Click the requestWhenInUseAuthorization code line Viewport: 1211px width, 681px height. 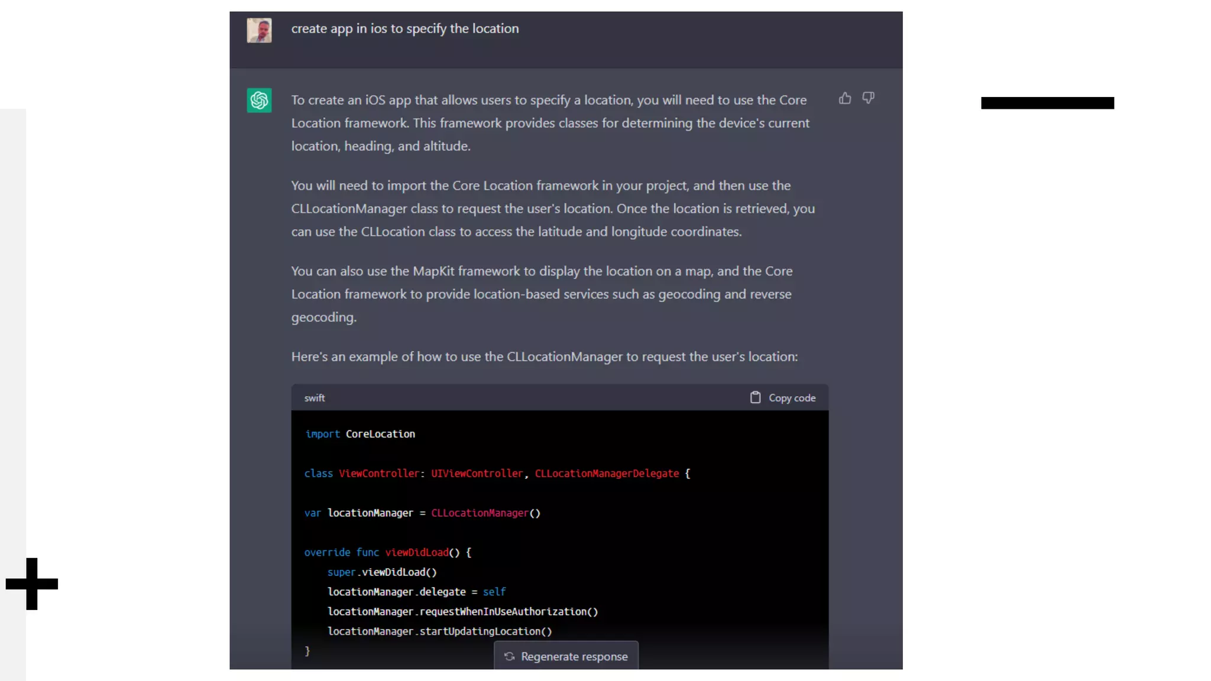pos(462,611)
